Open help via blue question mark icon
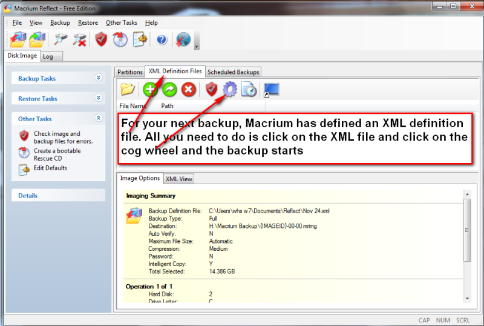Image resolution: width=484 pixels, height=326 pixels. click(162, 39)
